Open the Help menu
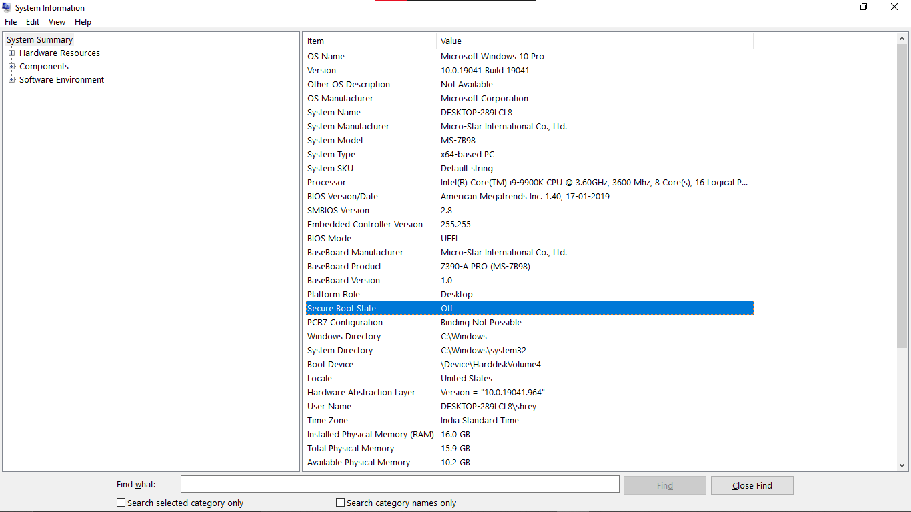This screenshot has width=911, height=512. click(83, 22)
